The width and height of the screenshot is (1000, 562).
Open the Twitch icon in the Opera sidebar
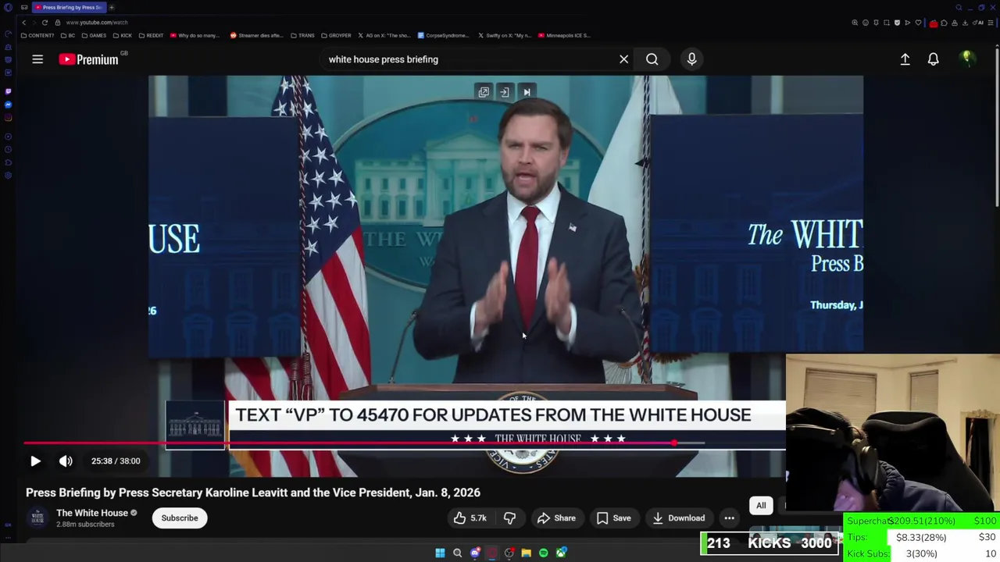click(8, 91)
